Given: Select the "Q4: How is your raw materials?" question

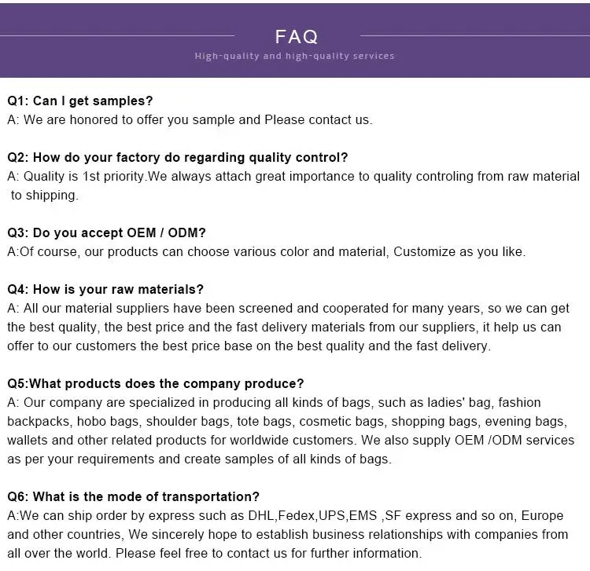Looking at the screenshot, I should [x=105, y=290].
